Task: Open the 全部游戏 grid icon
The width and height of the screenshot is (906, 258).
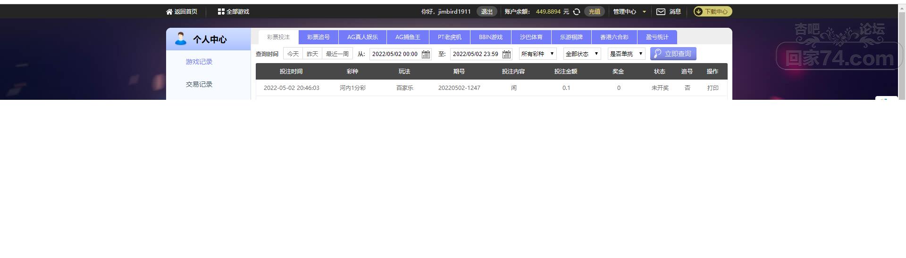Action: coord(221,12)
